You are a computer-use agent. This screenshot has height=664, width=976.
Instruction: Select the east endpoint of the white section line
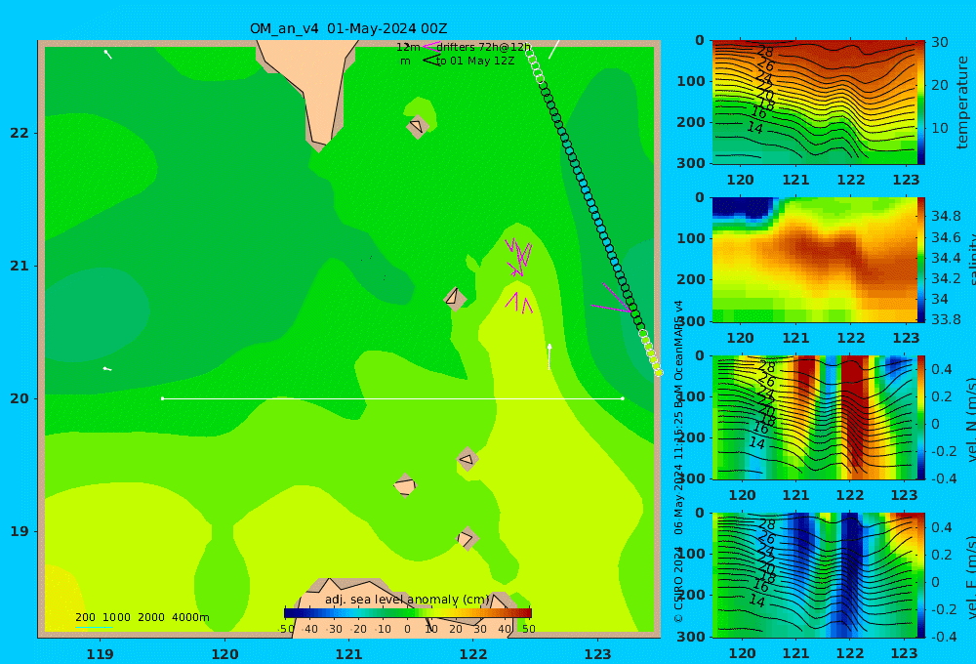tap(623, 398)
